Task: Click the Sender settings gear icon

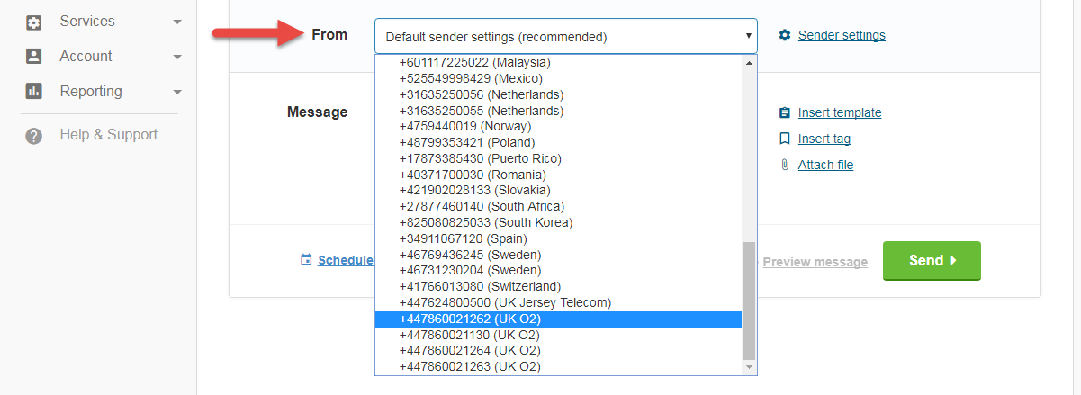Action: (785, 35)
